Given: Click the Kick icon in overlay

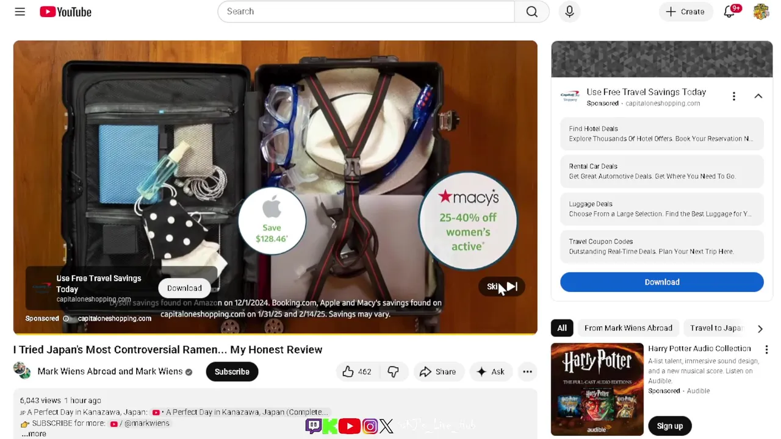Looking at the screenshot, I should [329, 426].
